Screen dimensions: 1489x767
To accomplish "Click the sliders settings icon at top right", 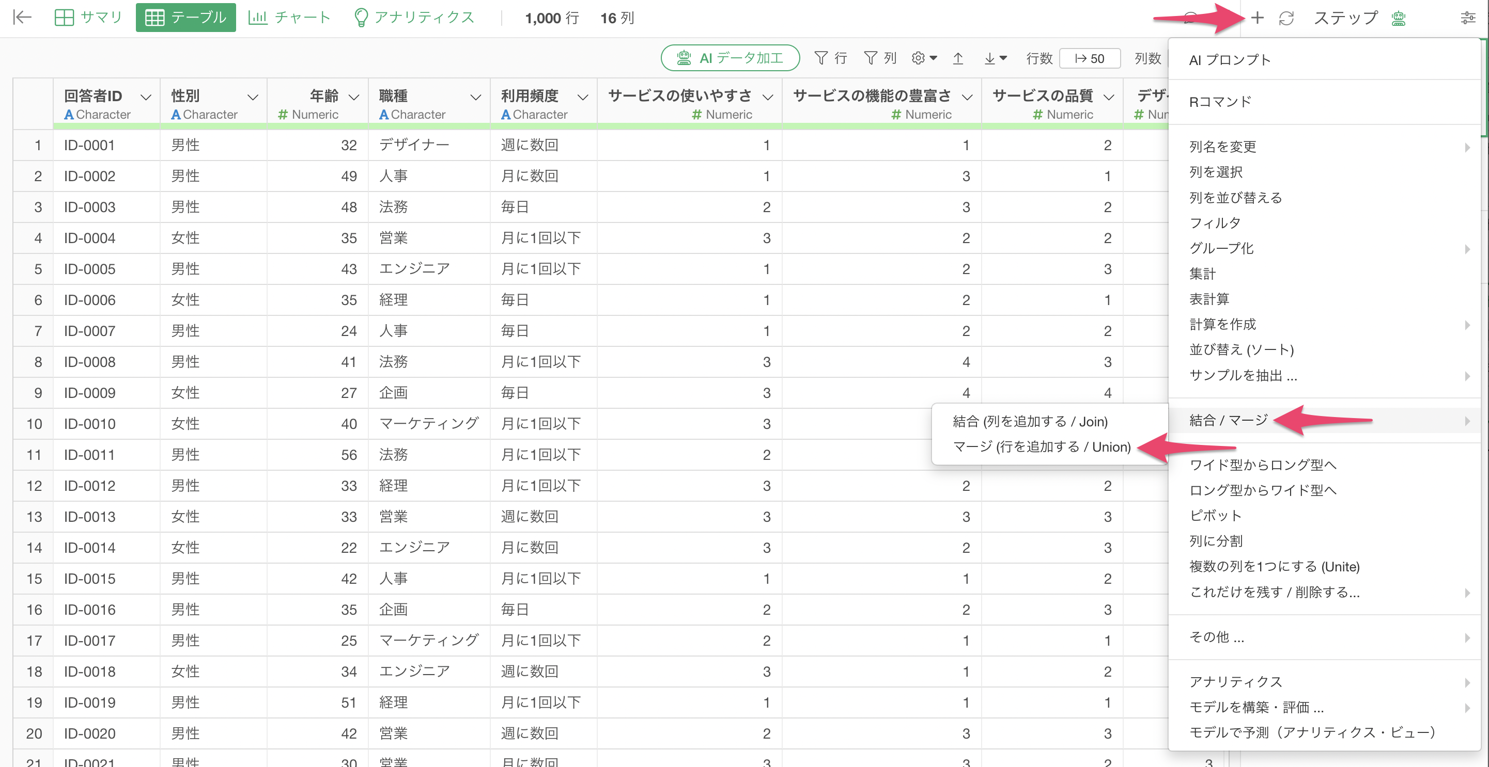I will [1468, 18].
